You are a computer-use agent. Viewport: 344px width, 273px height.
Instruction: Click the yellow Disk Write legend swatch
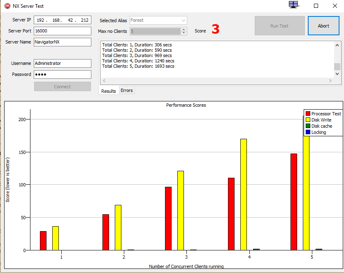308,120
